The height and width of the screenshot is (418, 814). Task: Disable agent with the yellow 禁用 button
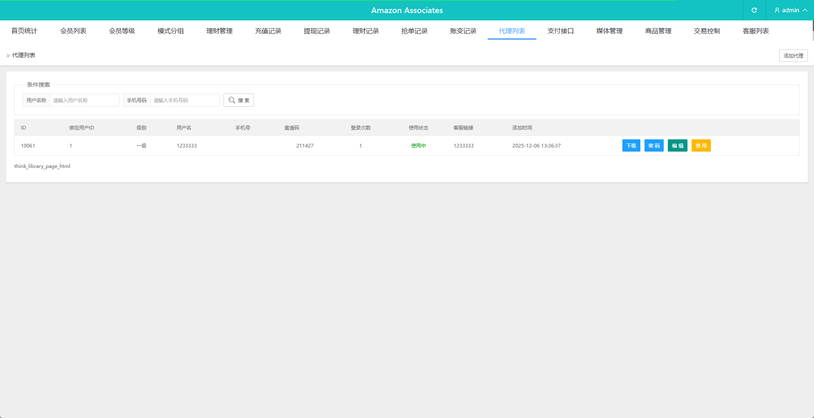(701, 145)
